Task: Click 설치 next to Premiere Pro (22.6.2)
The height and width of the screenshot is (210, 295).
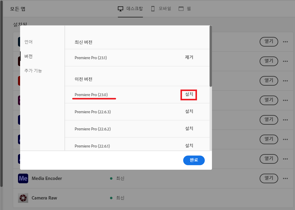Action: tap(189, 129)
